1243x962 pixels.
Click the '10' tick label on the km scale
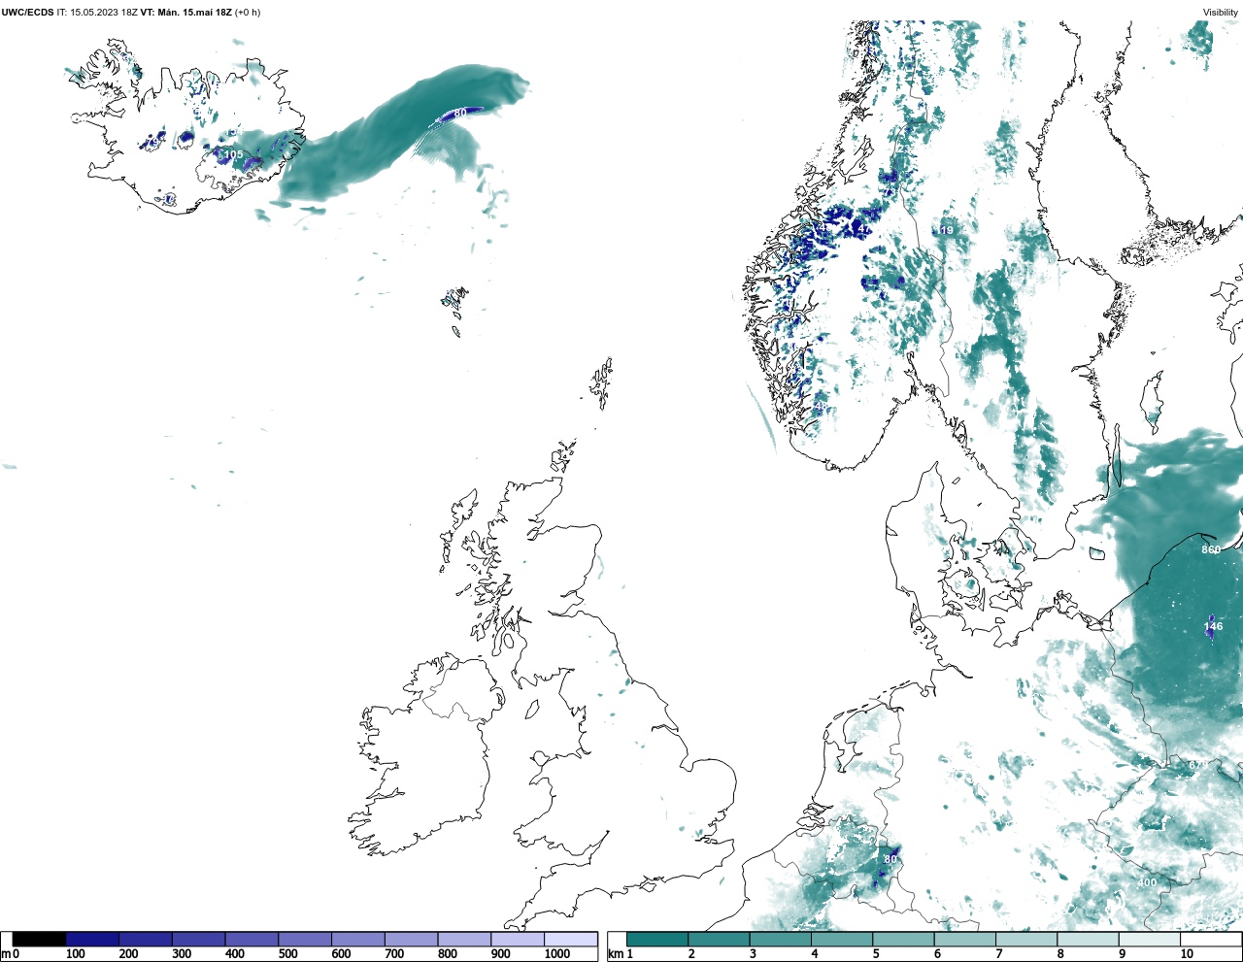click(x=1187, y=954)
